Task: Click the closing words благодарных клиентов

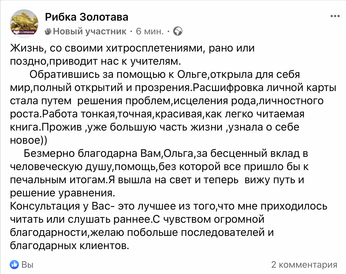Action: [x=69, y=246]
